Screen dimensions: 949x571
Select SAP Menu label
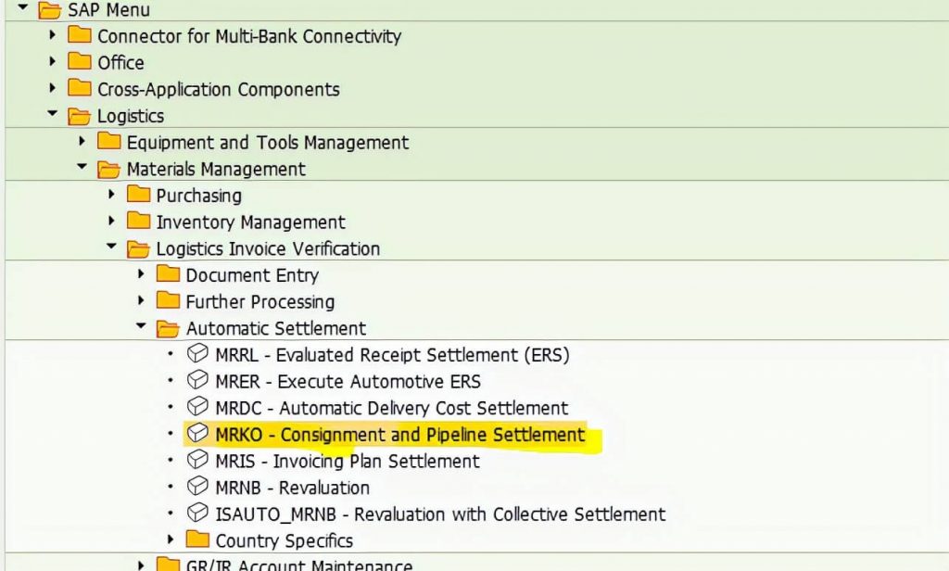tap(109, 9)
